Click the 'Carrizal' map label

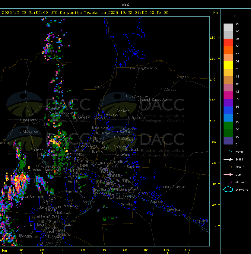(x=90, y=202)
